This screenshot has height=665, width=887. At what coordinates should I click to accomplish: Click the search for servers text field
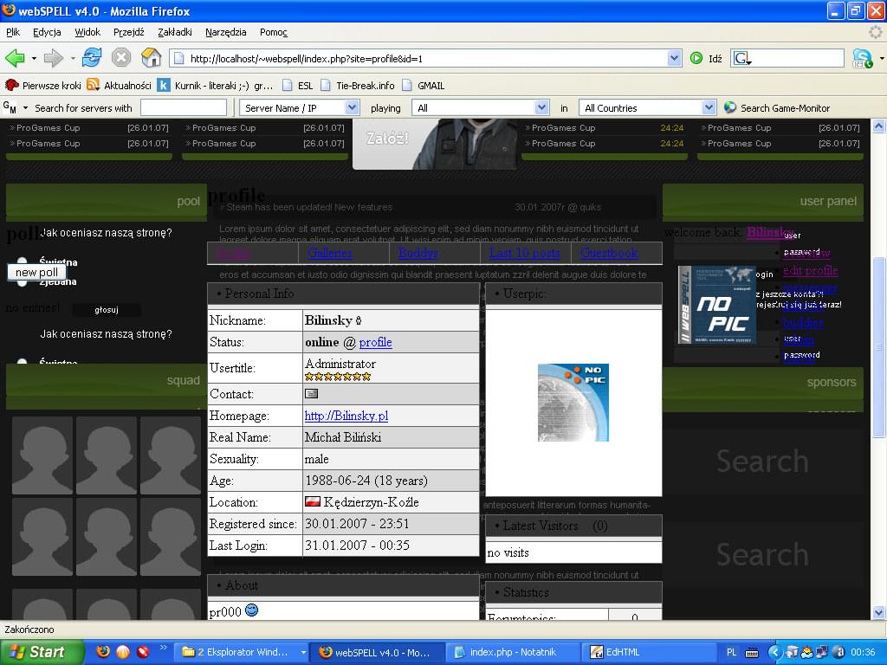(x=183, y=107)
